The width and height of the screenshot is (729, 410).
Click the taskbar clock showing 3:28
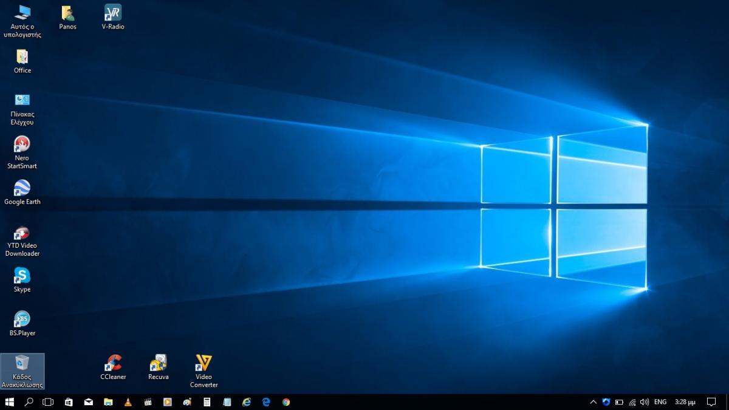click(685, 402)
